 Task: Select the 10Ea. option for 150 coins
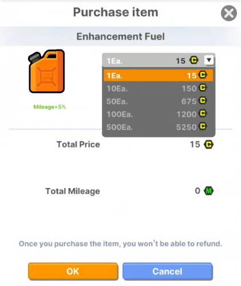[x=158, y=88]
